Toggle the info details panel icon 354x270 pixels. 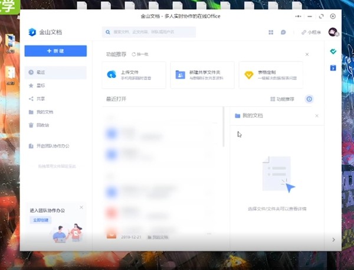click(x=309, y=99)
